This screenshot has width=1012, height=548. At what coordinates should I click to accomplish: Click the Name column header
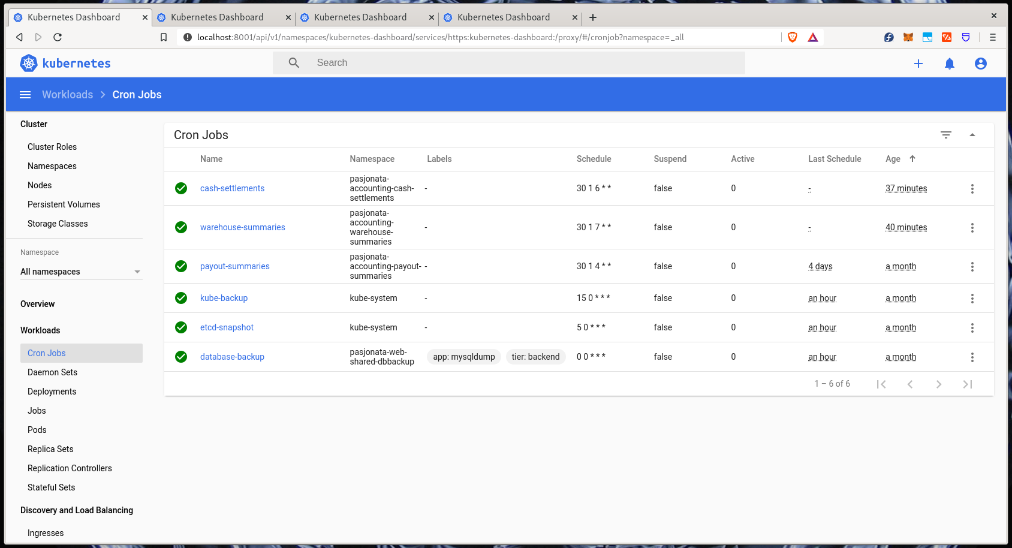(x=211, y=159)
